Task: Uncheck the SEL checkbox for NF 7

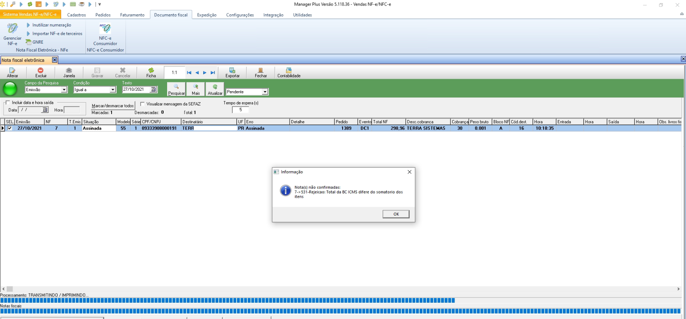Action: pyautogui.click(x=10, y=128)
